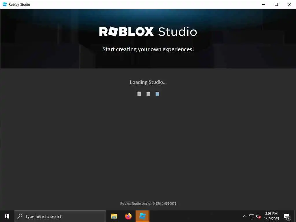The width and height of the screenshot is (296, 222).
Task: Open the Windows Start menu
Action: [7, 216]
